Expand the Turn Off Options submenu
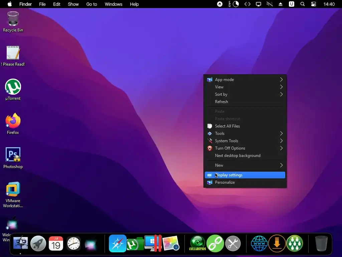Screen dimensions: 342x257 (245, 148)
